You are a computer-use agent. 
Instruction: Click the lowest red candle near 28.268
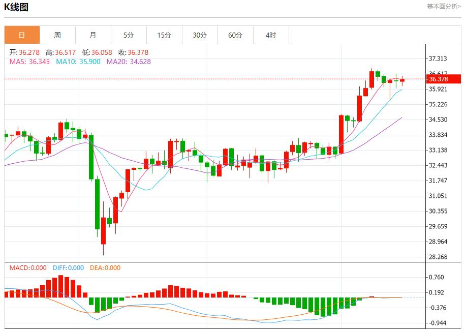point(103,231)
